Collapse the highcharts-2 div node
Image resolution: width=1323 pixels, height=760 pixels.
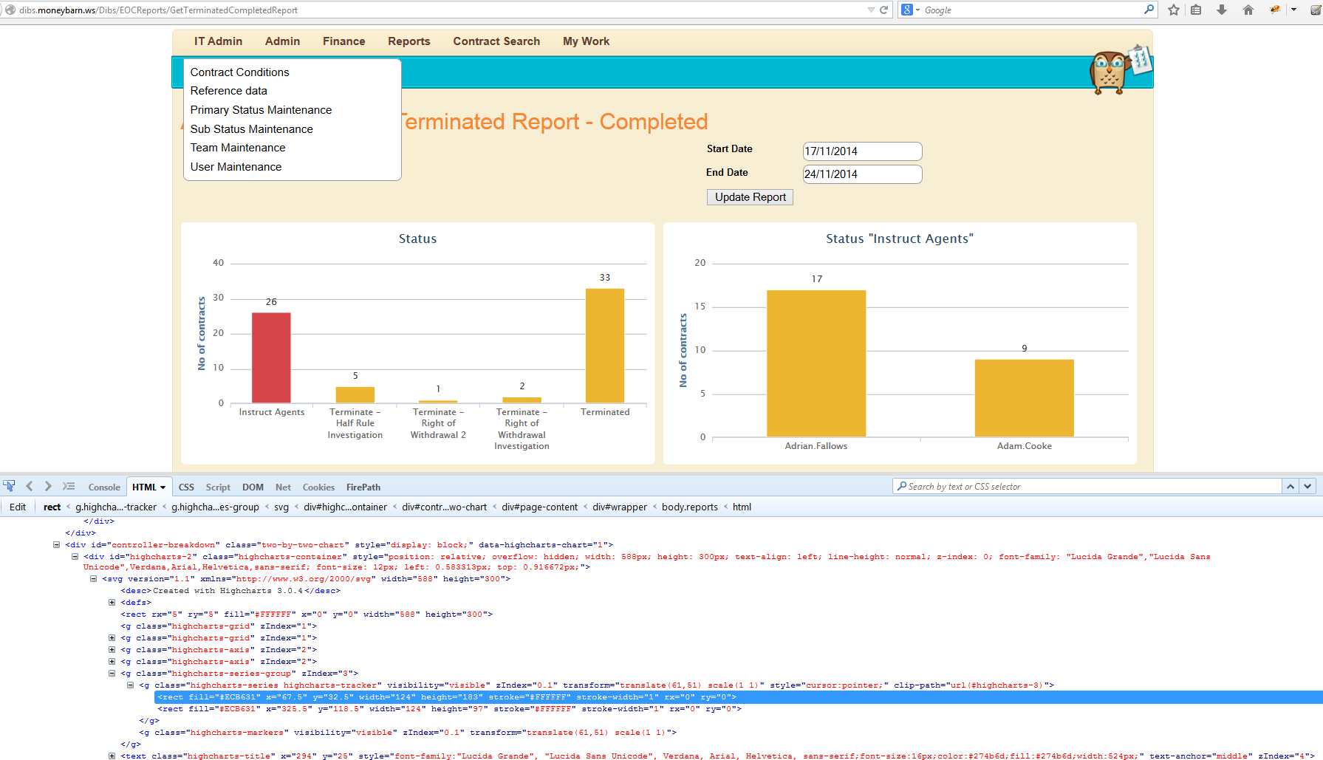click(x=75, y=557)
